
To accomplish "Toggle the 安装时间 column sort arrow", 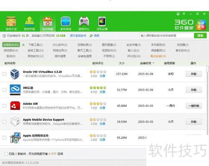I will 153,63.
